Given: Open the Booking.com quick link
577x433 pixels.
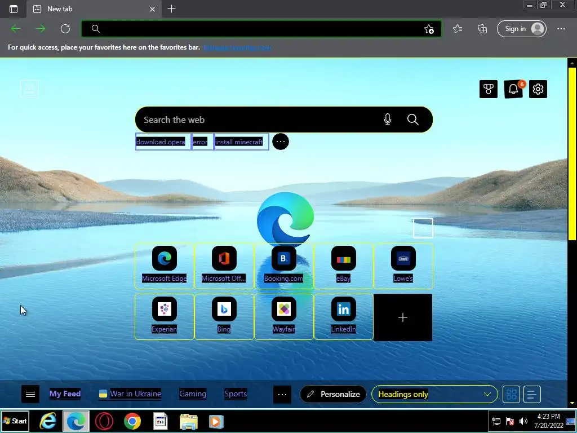Looking at the screenshot, I should 284,266.
